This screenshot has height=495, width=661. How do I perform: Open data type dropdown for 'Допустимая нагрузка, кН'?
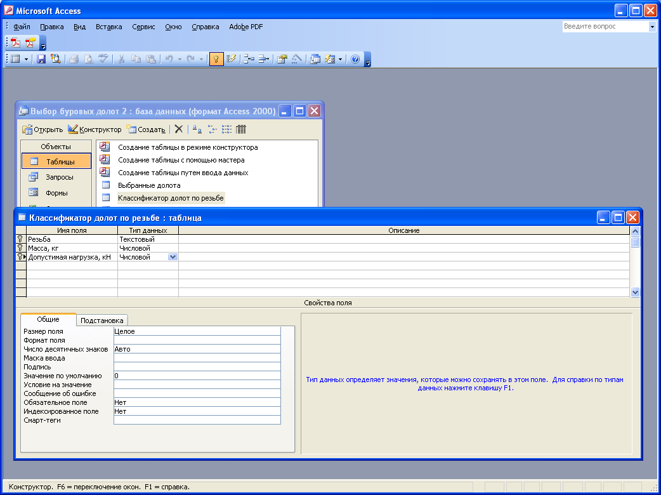173,257
